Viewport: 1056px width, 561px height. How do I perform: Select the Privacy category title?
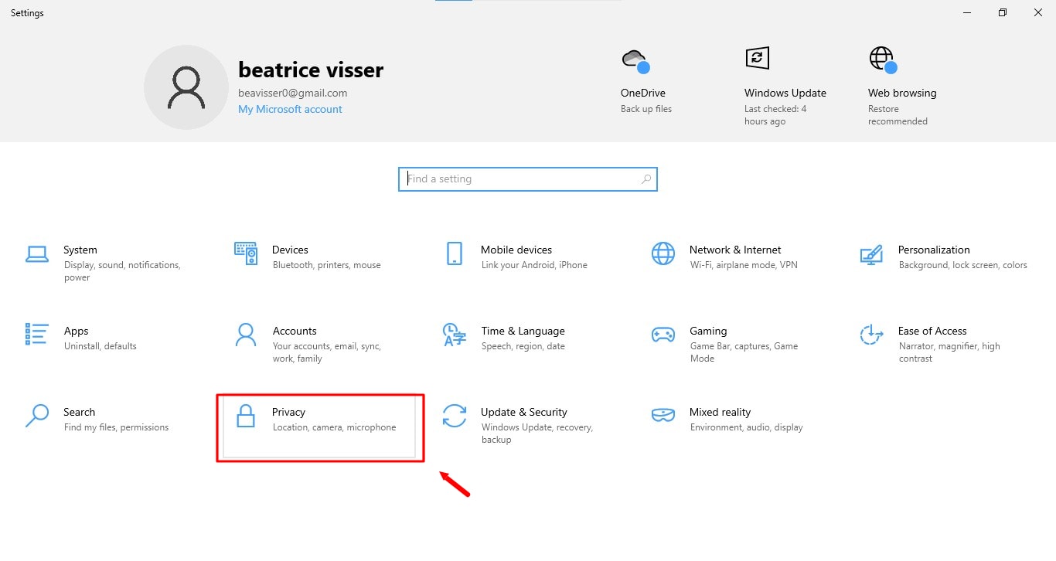click(288, 412)
